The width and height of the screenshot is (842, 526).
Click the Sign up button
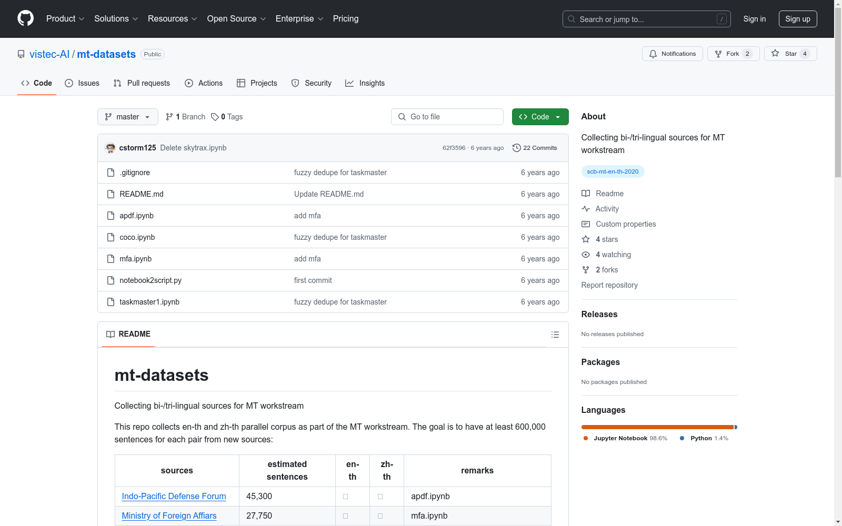point(798,19)
